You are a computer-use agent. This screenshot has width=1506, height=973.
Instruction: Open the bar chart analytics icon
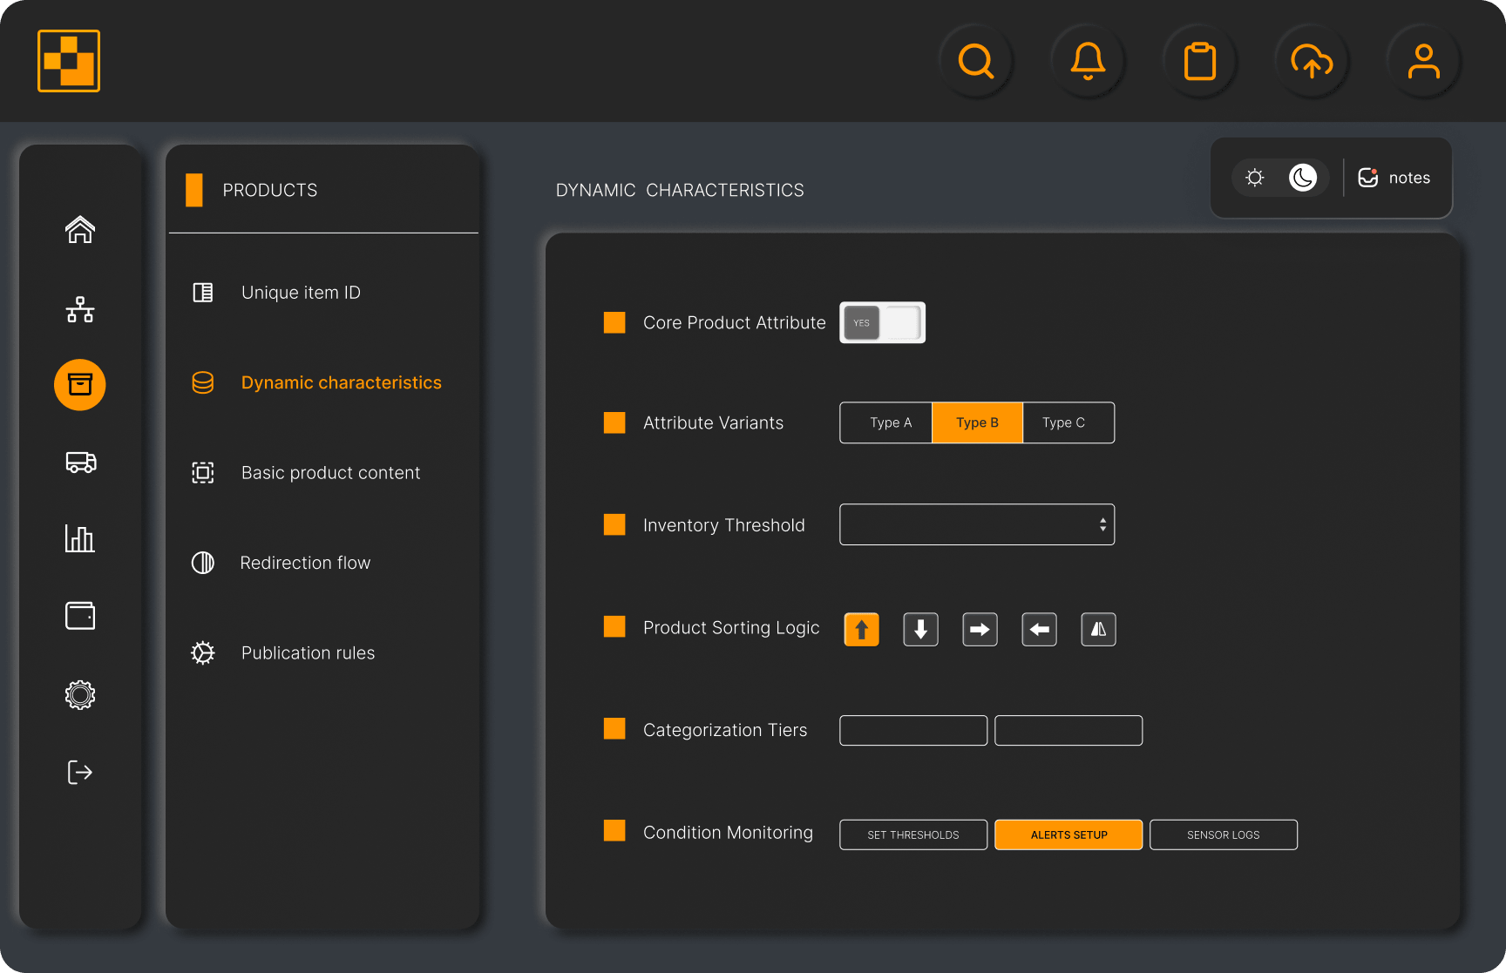[x=80, y=538]
